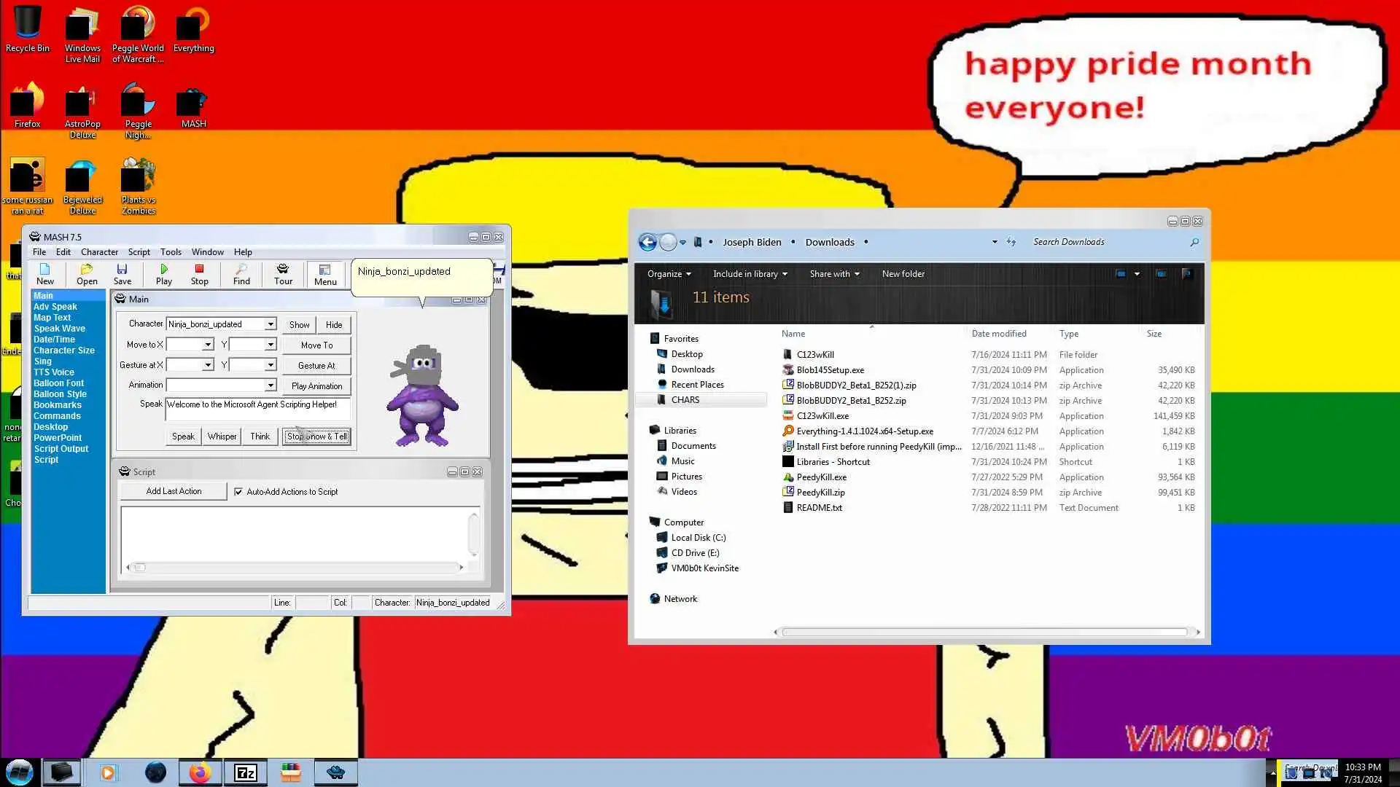Click the script pane horizontal scrollbar thumb
Screen dimensions: 1400x787
pyautogui.click(x=140, y=568)
